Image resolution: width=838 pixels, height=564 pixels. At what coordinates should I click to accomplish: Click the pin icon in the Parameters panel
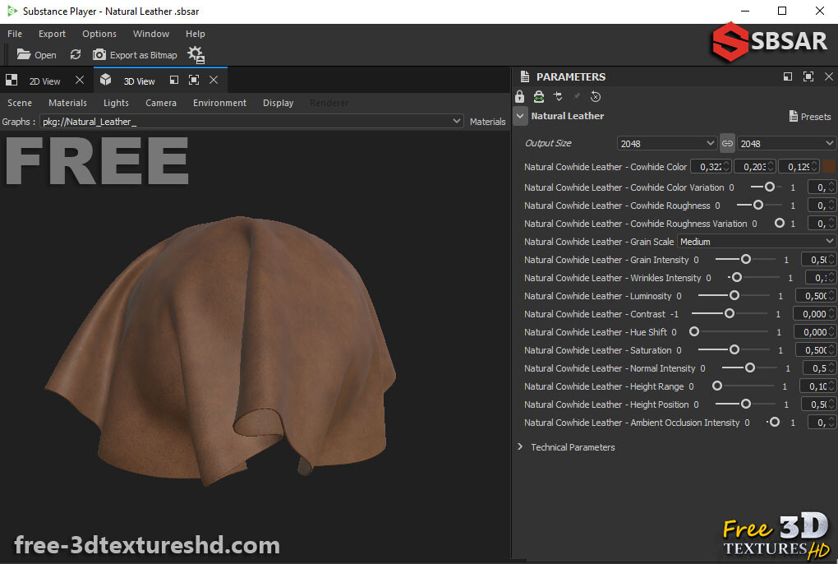click(x=575, y=96)
